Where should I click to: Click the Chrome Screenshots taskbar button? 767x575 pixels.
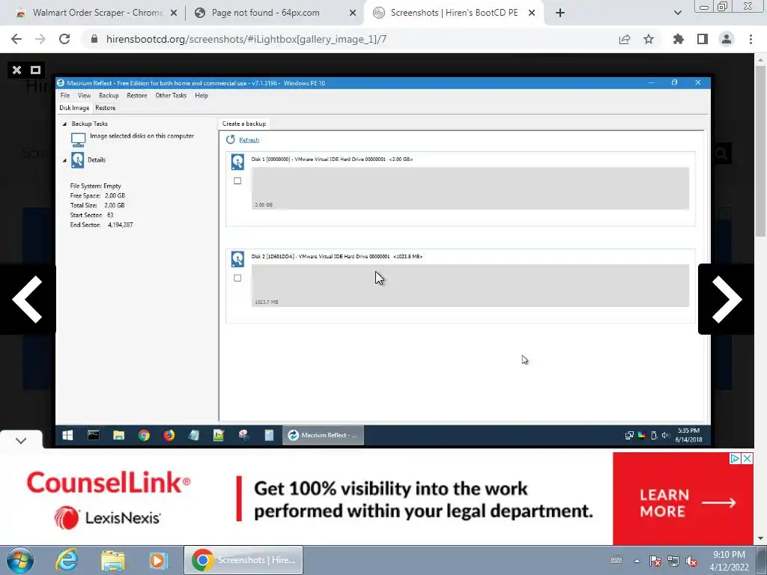(243, 560)
